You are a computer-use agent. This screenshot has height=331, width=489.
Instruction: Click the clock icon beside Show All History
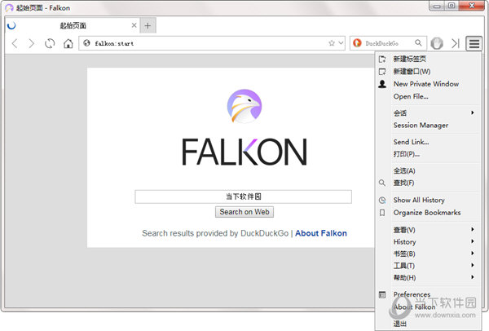(382, 200)
